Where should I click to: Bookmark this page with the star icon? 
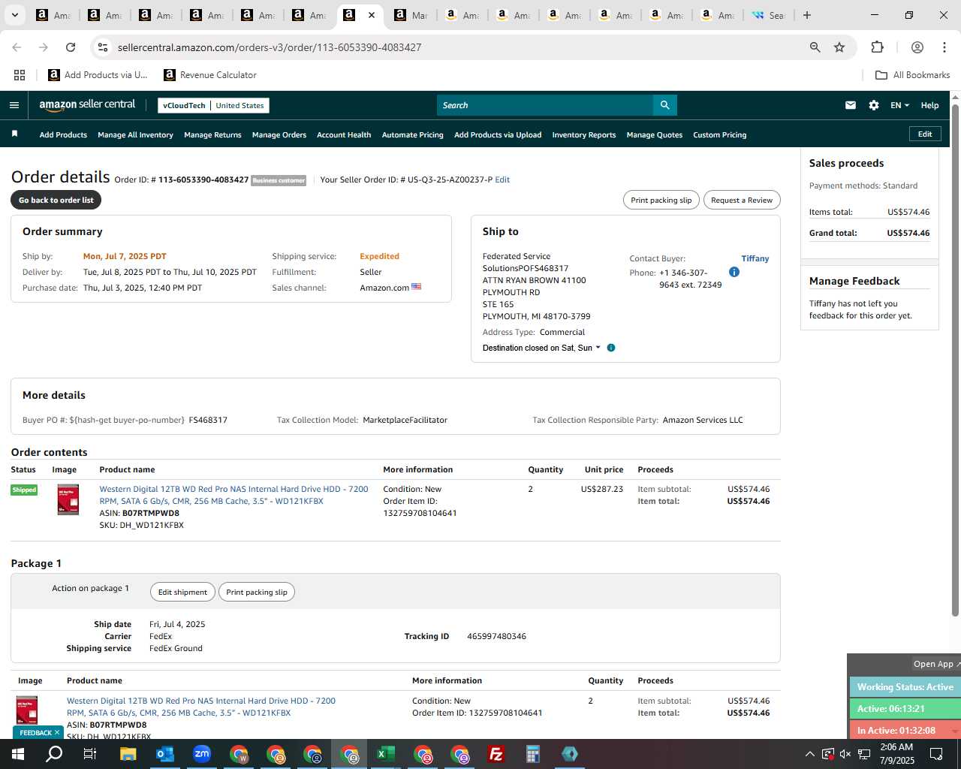[x=839, y=47]
